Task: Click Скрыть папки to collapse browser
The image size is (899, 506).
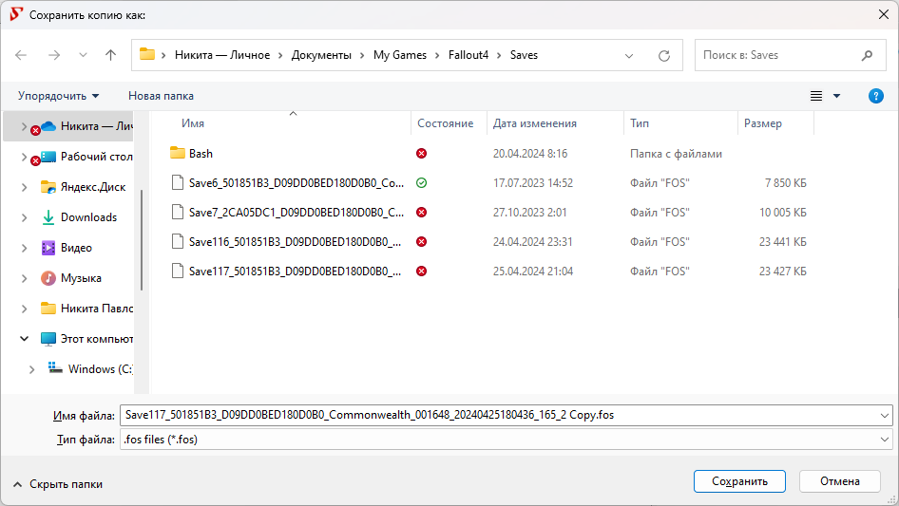Action: point(57,484)
